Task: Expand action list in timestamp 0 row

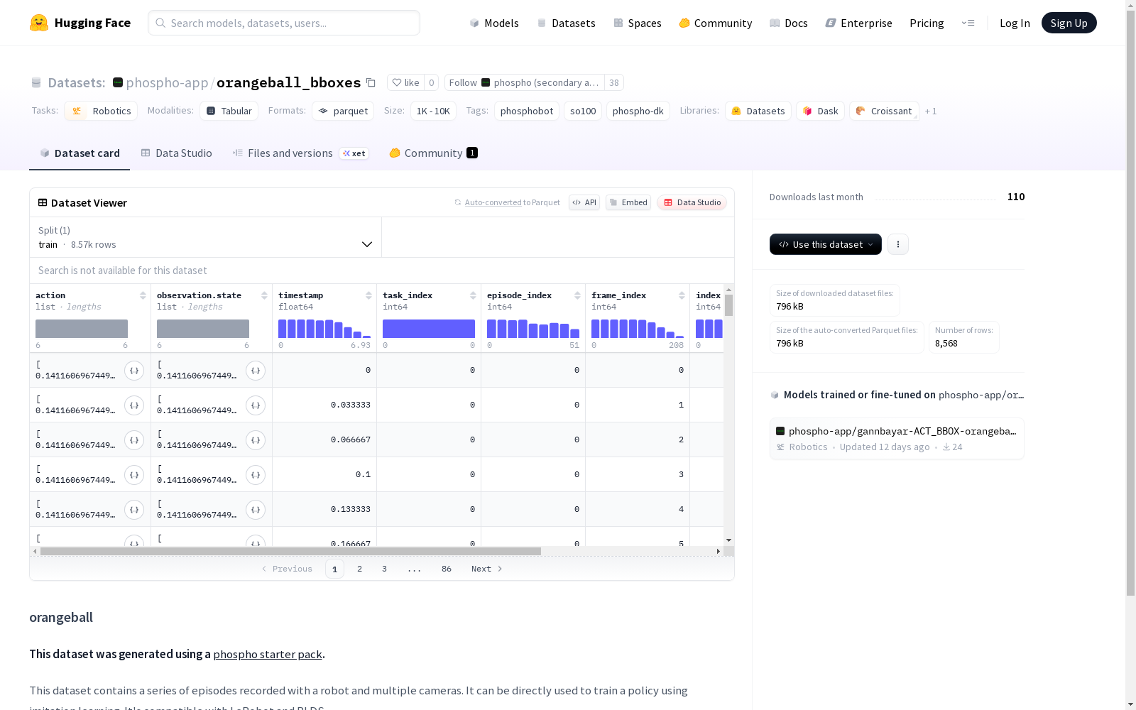Action: 134,371
